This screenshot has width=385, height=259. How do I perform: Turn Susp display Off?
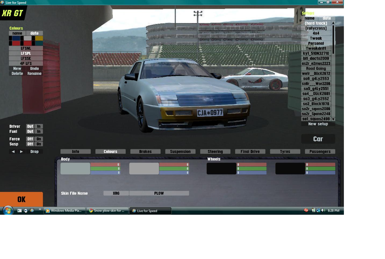pos(30,144)
